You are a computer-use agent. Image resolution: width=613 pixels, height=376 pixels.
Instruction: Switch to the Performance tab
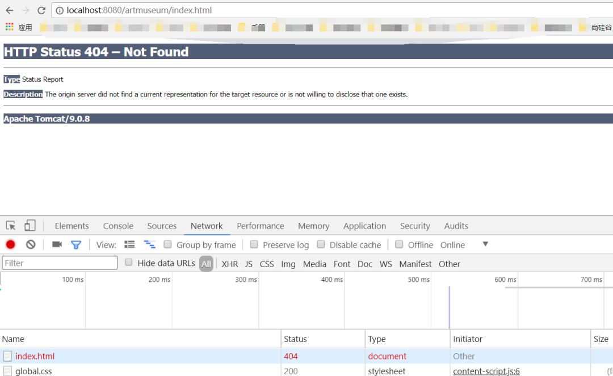pyautogui.click(x=261, y=226)
